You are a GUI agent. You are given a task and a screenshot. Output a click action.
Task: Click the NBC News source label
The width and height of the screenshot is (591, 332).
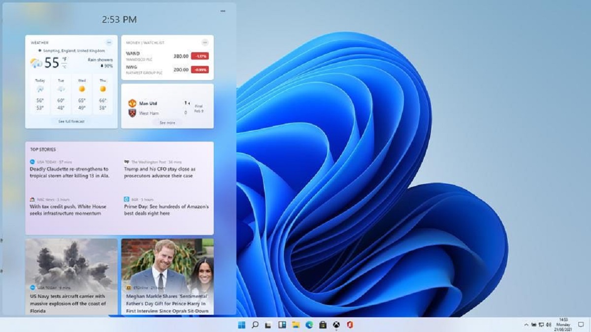[x=46, y=200]
